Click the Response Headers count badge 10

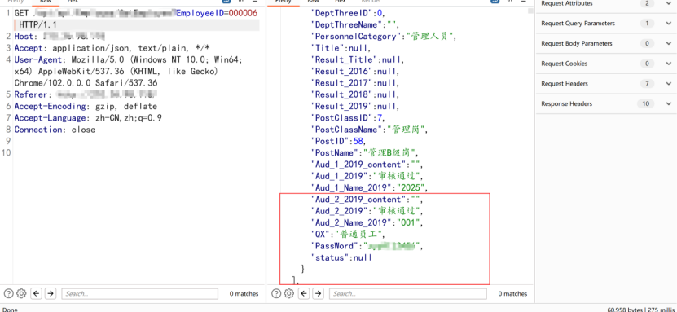[645, 104]
